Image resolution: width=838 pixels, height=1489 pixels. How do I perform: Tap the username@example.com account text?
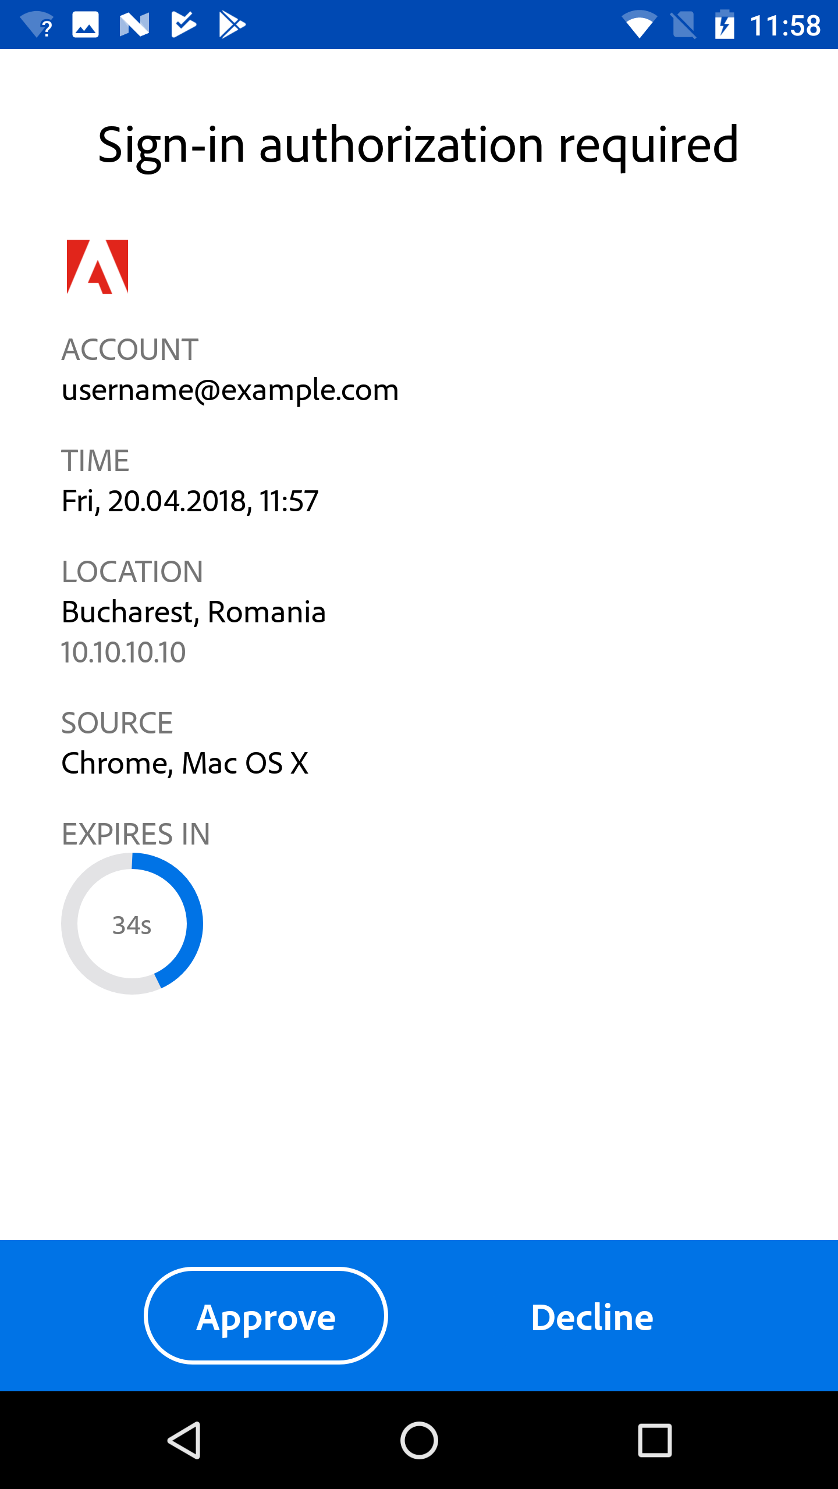[230, 390]
